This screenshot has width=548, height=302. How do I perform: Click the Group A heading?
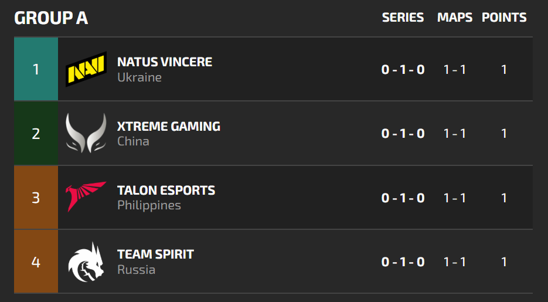click(51, 18)
